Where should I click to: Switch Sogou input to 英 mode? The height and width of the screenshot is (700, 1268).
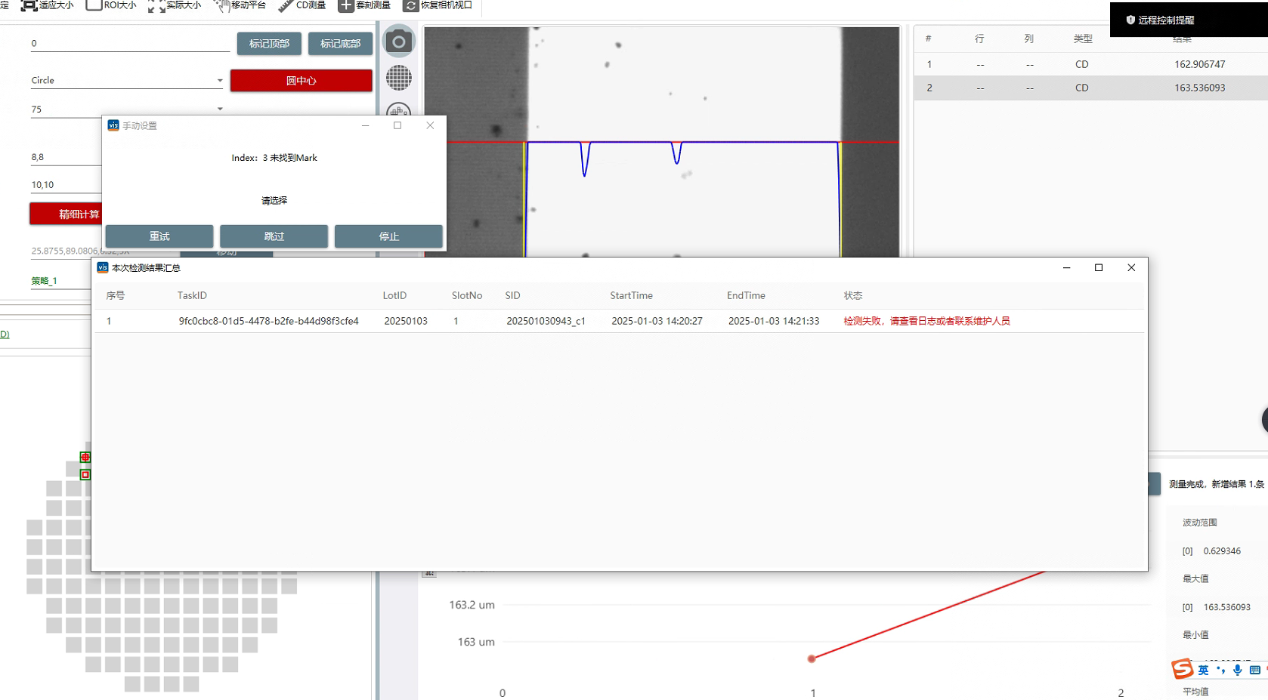pos(1203,670)
